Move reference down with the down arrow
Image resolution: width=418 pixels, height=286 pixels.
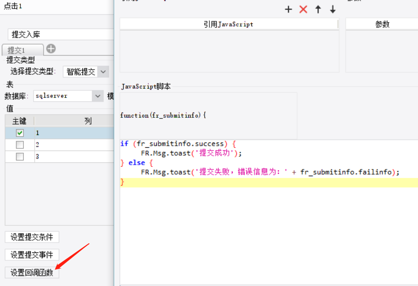point(333,9)
